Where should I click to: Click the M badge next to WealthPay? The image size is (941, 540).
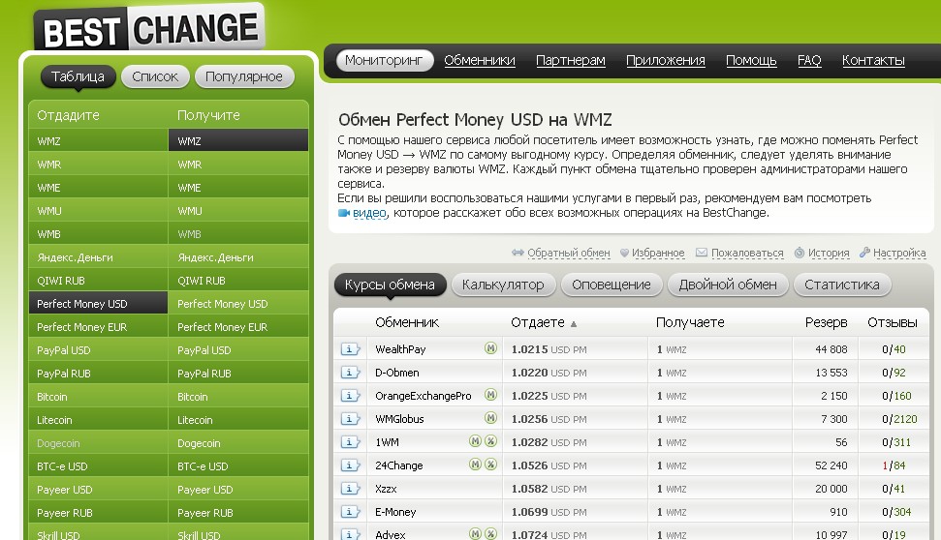pyautogui.click(x=491, y=348)
